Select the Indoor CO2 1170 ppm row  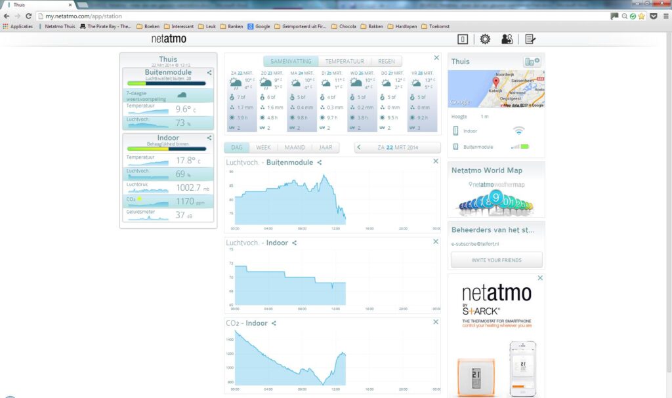click(168, 201)
